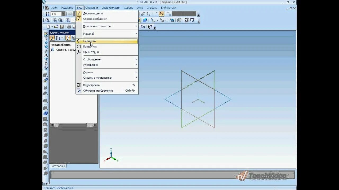Click the refresh image icon on view toolbar

coord(192,20)
